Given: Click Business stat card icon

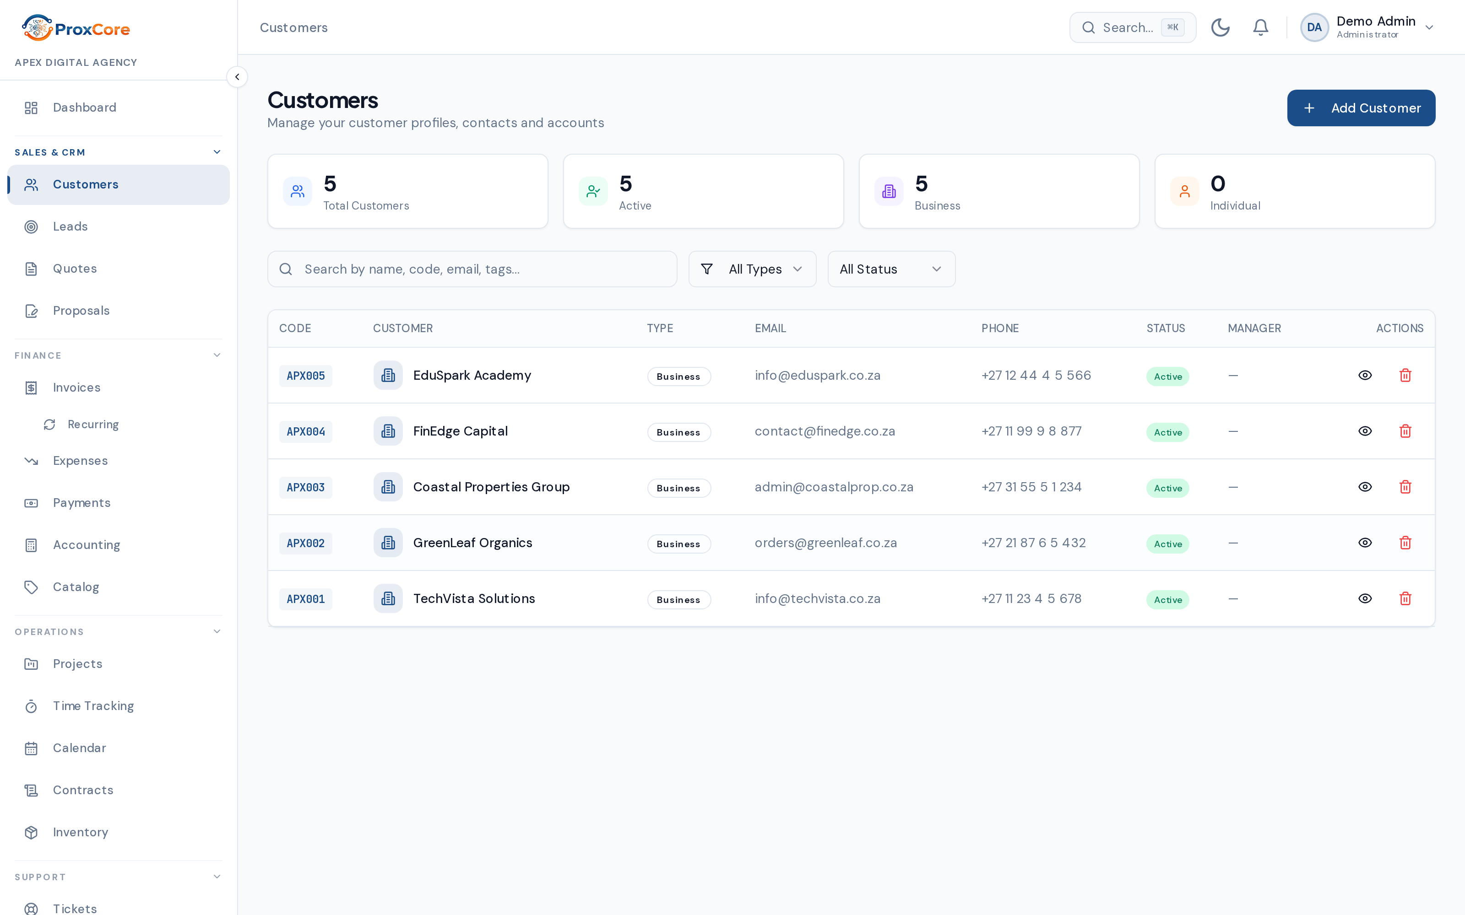Looking at the screenshot, I should coord(889,191).
